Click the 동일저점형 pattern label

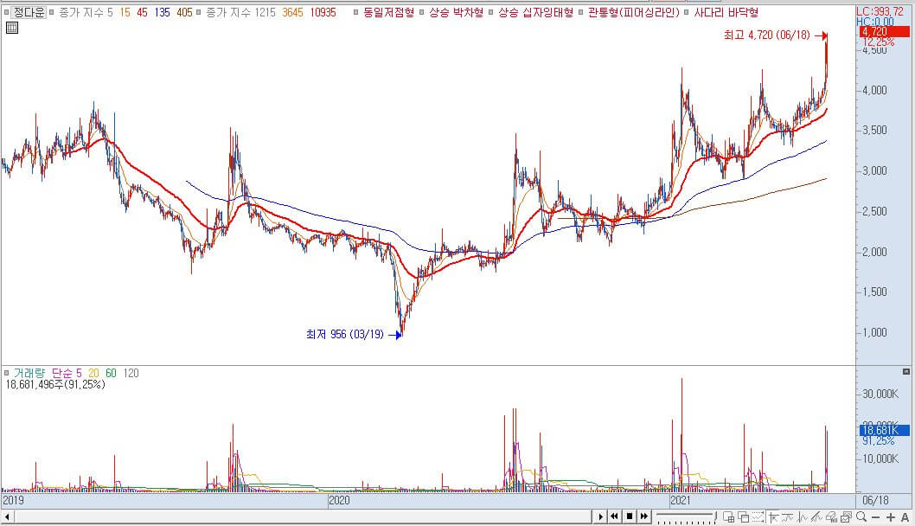388,12
